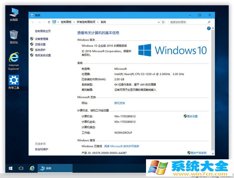Open the 回收站 recycle bin icon

[14, 35]
